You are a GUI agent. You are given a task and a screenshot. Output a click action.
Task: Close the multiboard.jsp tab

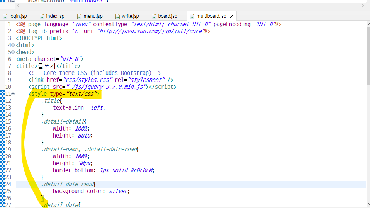click(231, 16)
